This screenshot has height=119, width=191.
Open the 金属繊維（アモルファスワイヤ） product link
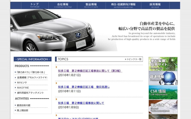pos(32,77)
